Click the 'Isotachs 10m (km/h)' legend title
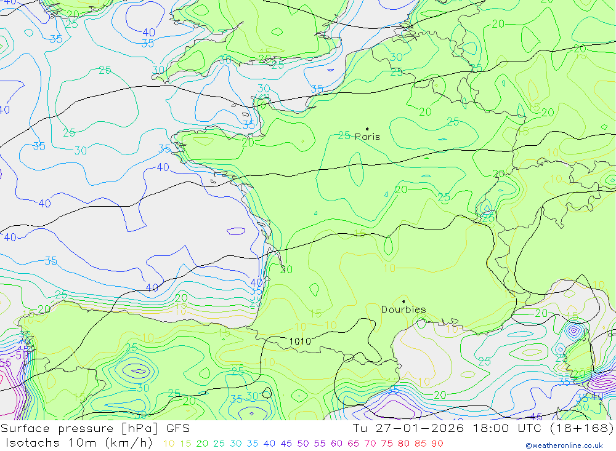616x451 pixels. click(79, 443)
